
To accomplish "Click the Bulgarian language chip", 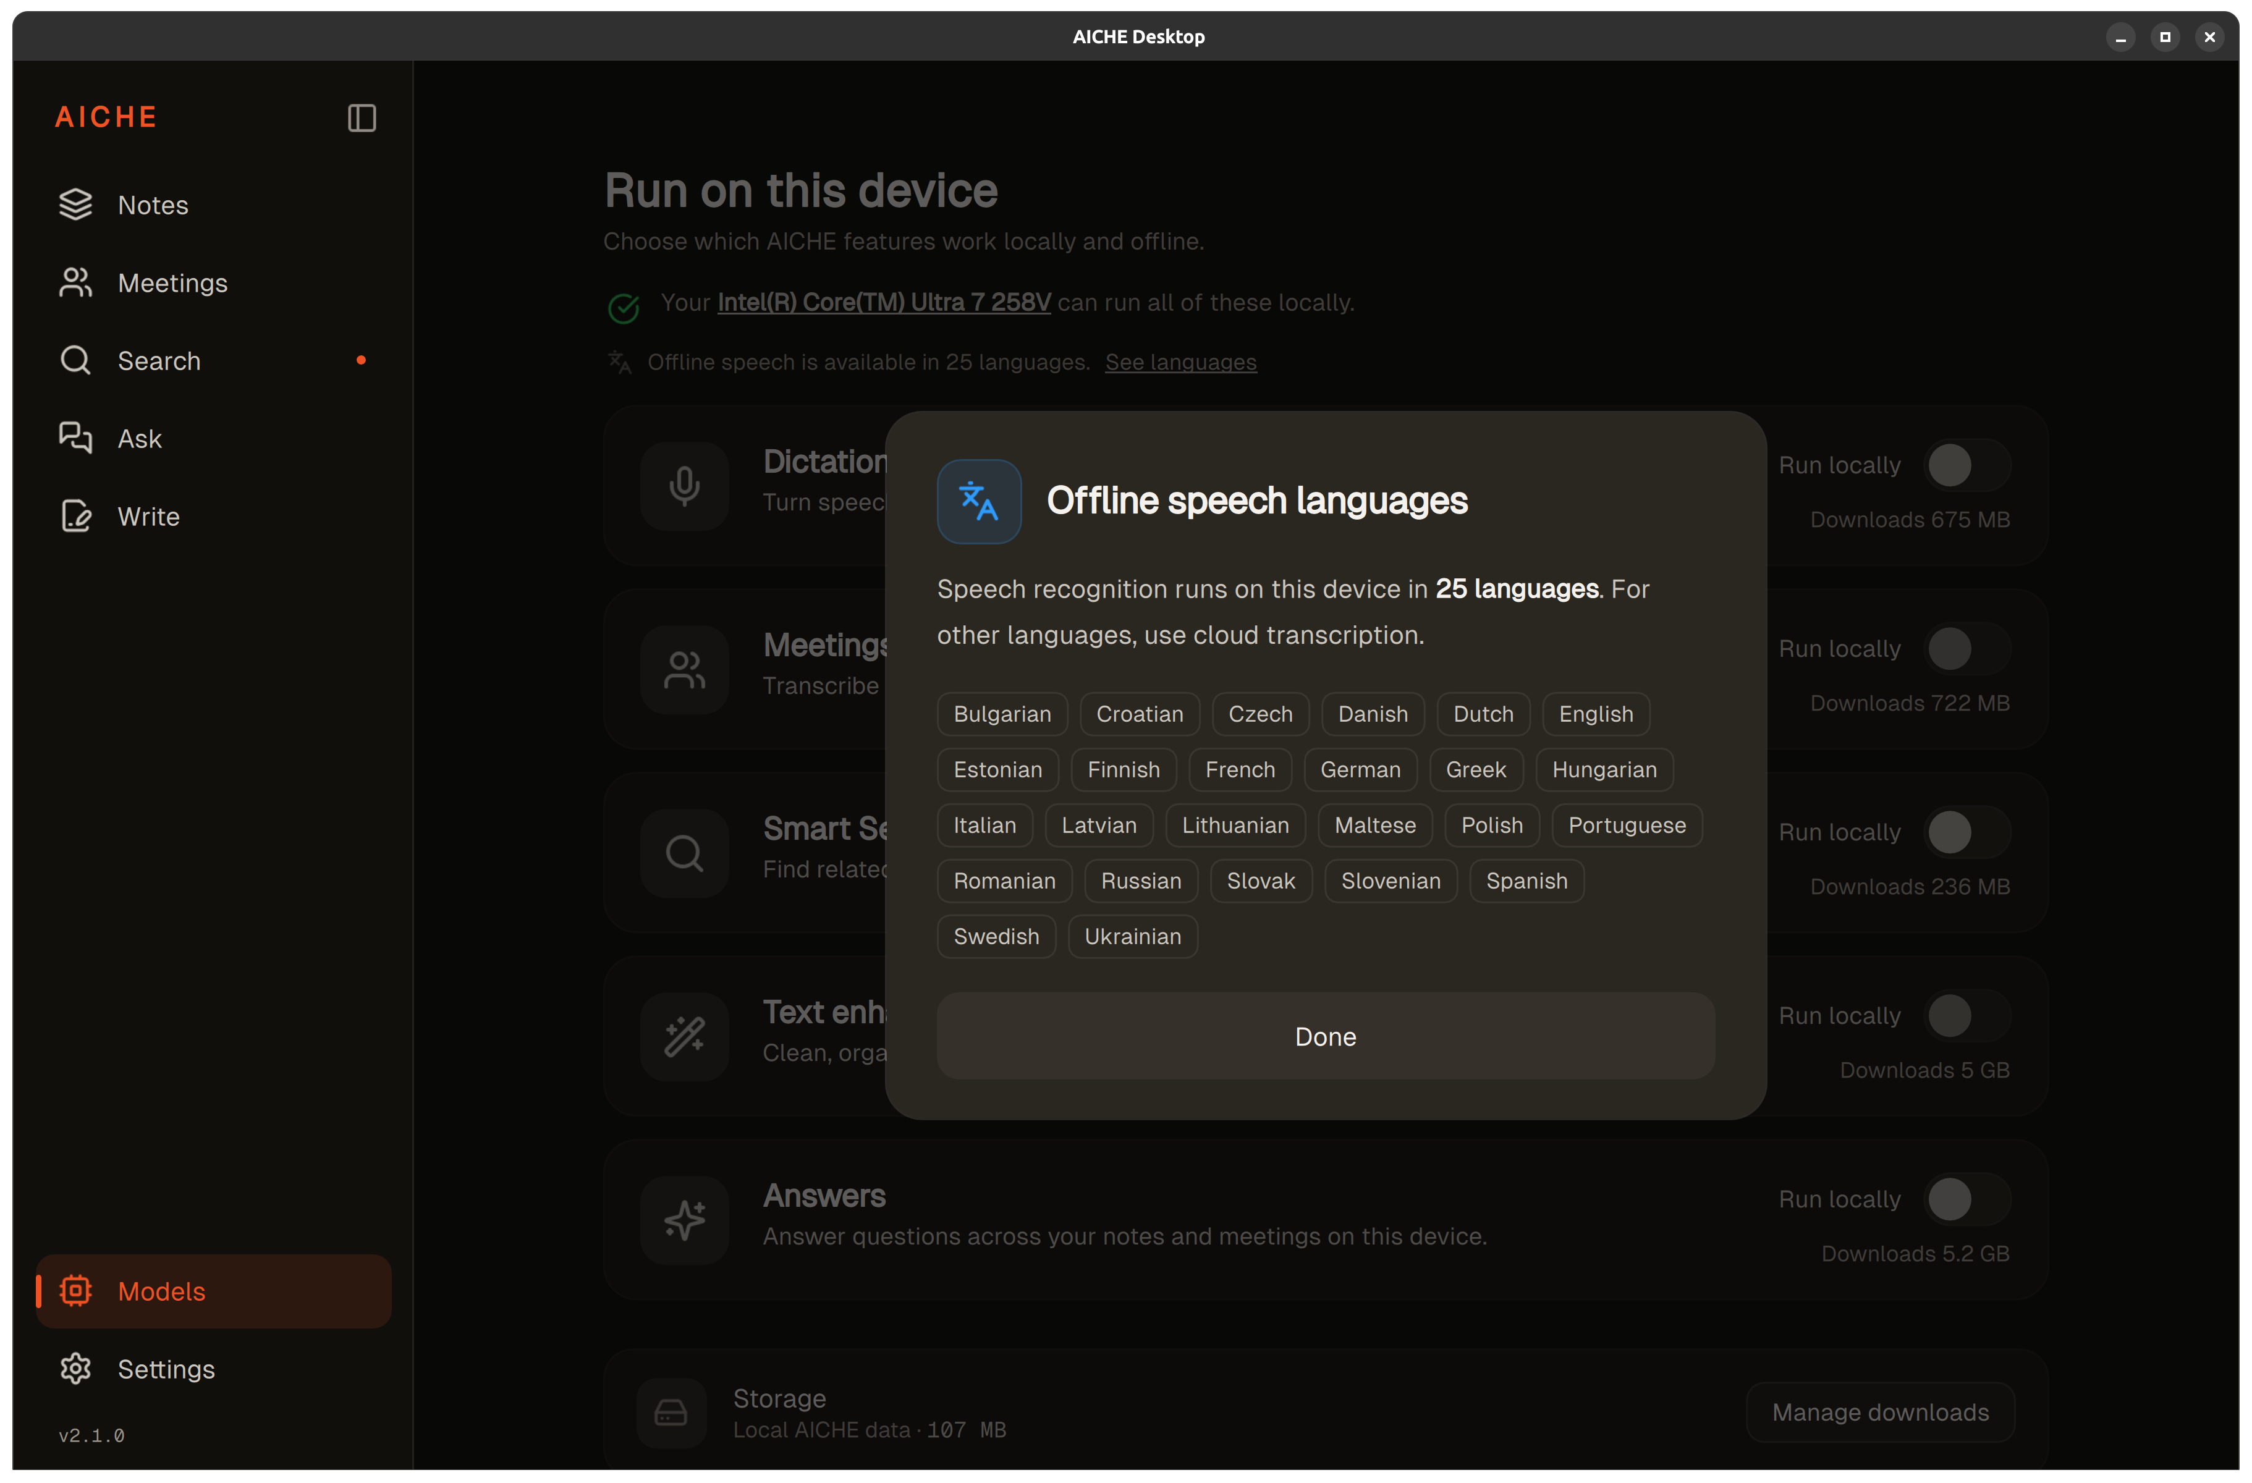I will pyautogui.click(x=1002, y=714).
